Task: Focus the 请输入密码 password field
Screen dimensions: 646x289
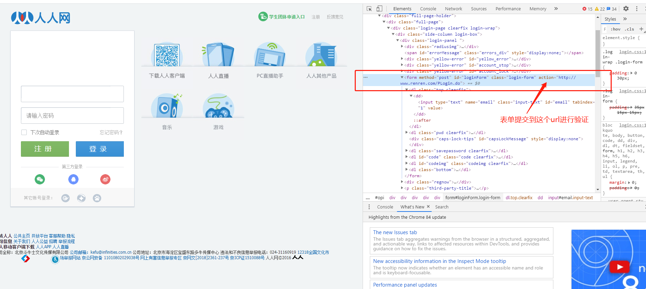Action: [x=72, y=116]
